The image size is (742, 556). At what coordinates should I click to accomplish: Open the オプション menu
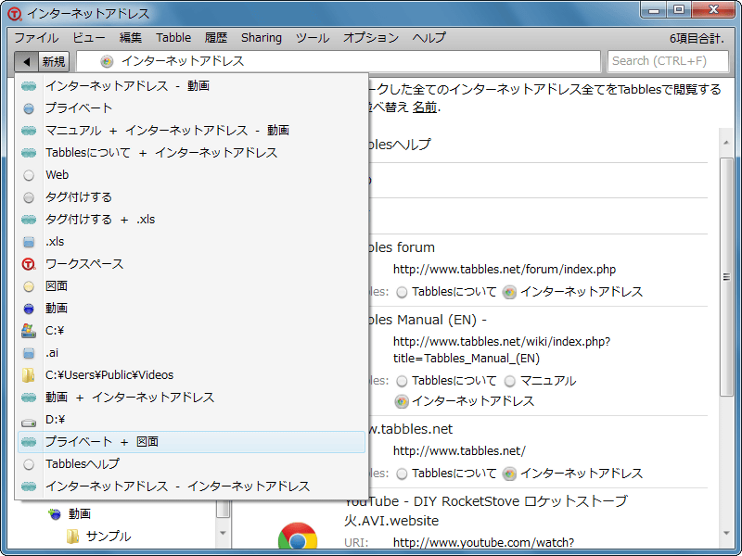tap(371, 38)
